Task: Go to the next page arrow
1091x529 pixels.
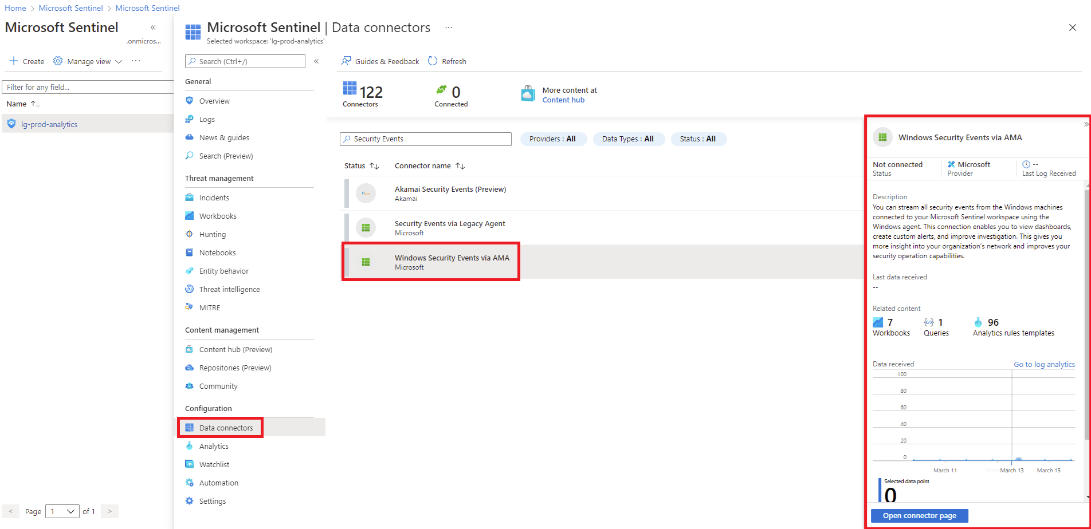Action: (109, 511)
